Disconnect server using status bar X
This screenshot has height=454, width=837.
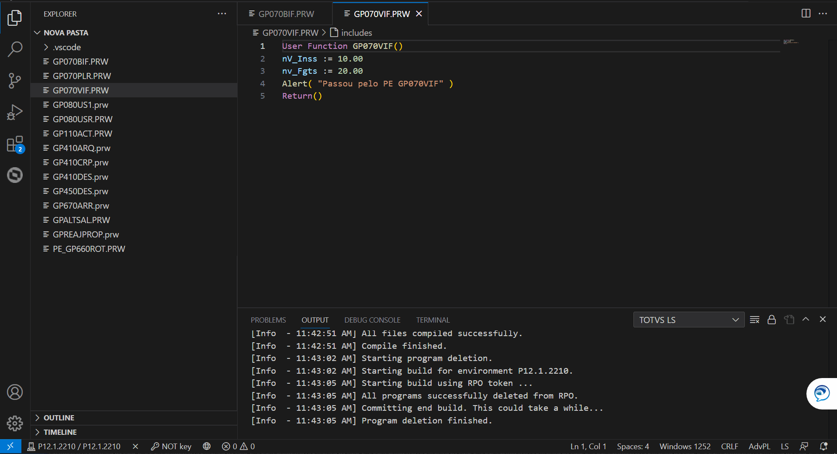pos(135,447)
